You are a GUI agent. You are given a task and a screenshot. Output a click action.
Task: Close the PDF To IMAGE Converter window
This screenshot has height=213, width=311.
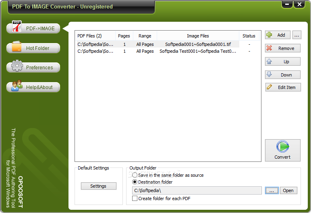(299, 4)
